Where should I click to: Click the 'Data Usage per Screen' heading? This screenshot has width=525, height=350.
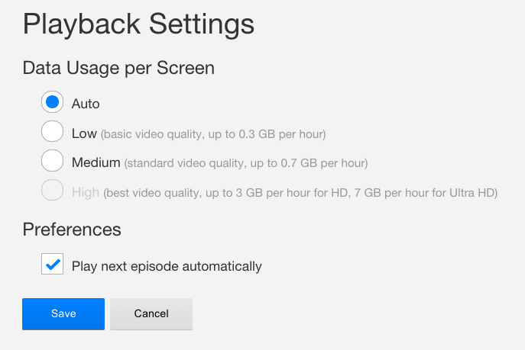click(118, 68)
